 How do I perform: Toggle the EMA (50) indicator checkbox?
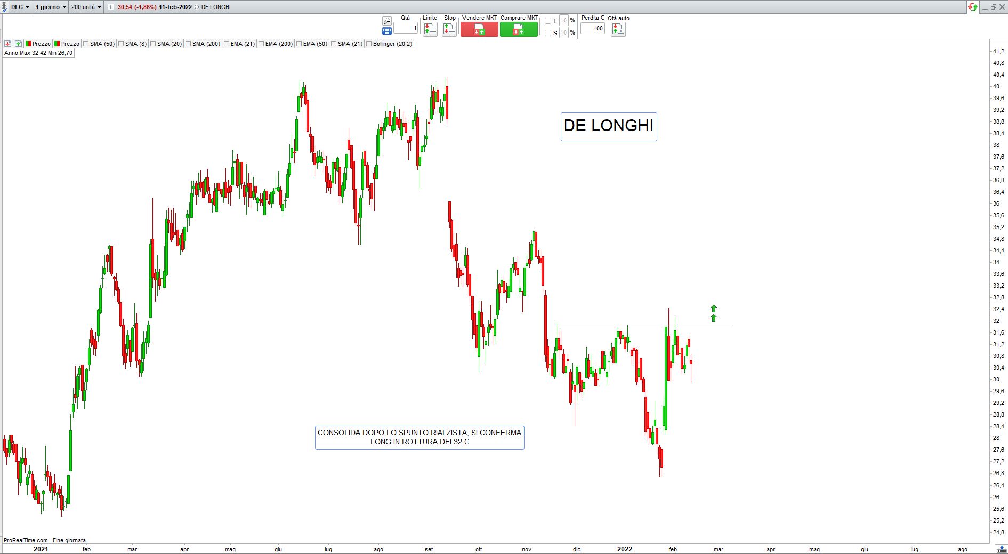point(299,44)
